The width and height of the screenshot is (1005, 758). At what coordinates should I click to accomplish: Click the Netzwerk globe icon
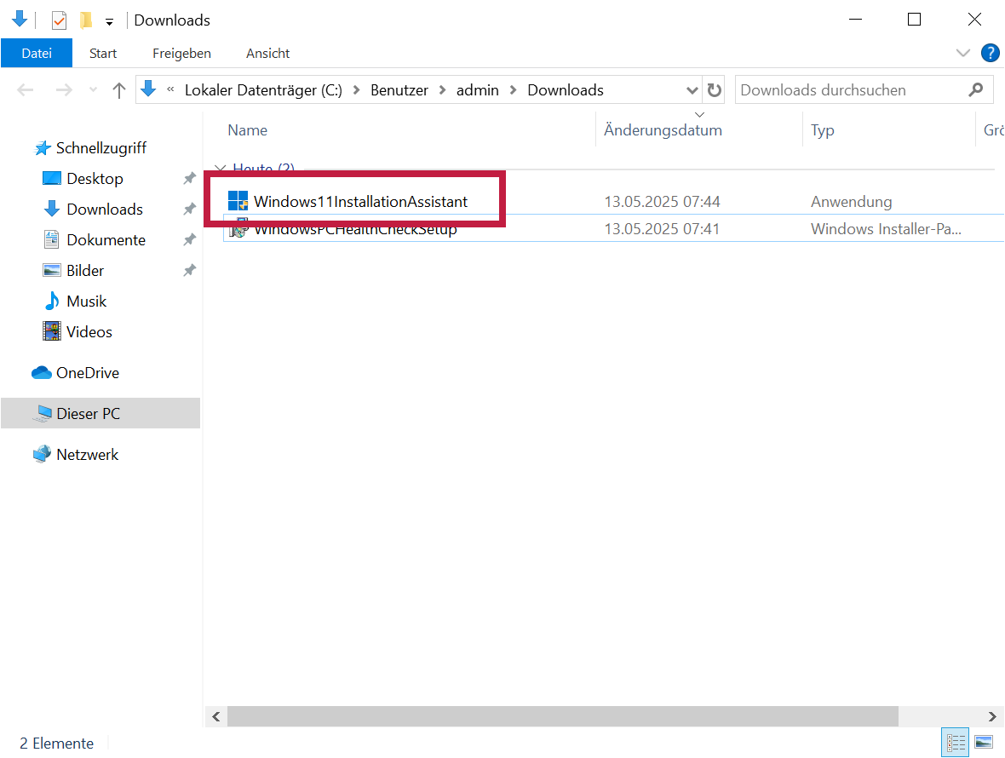(x=43, y=454)
